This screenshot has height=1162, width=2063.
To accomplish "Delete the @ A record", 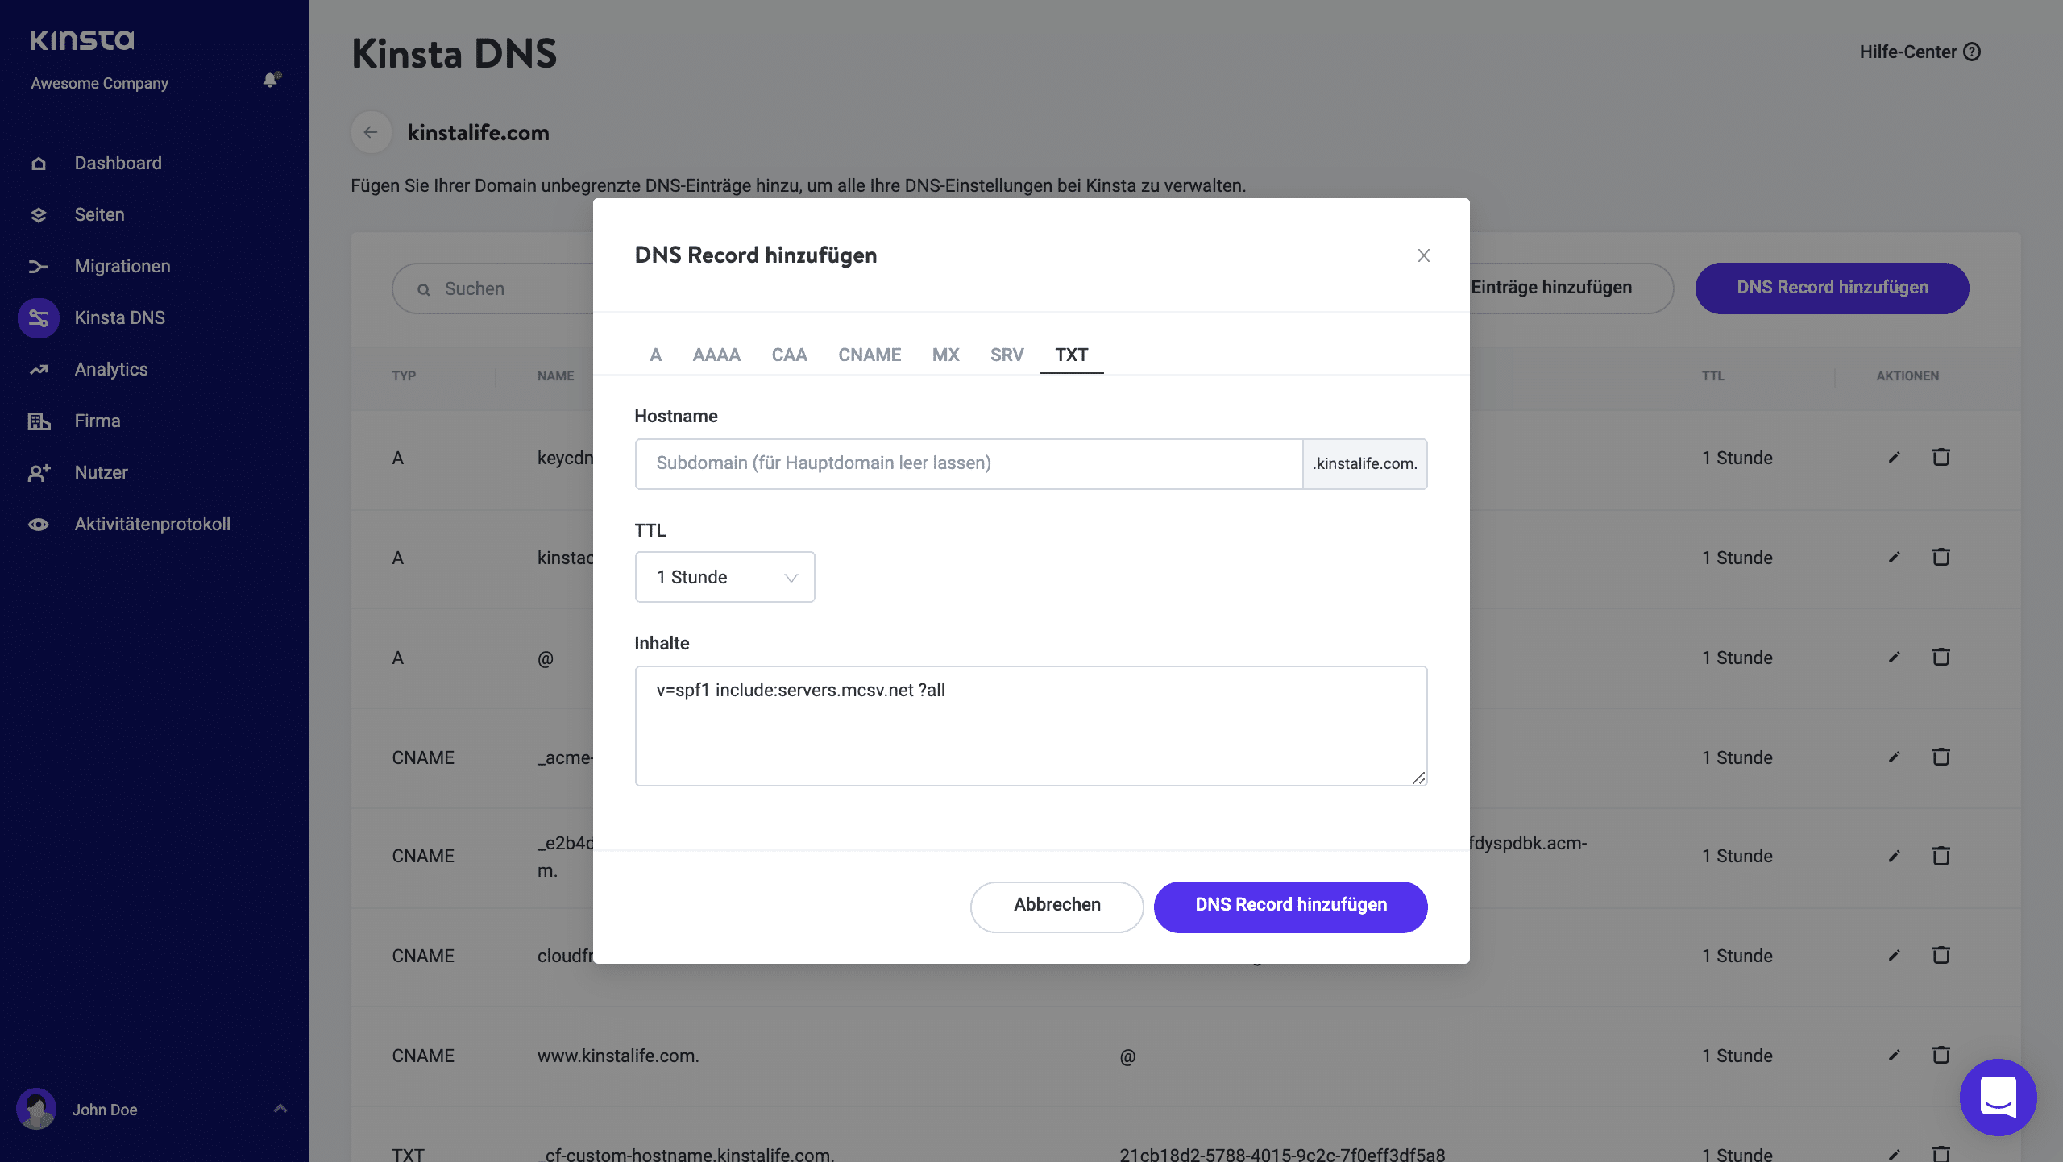I will pyautogui.click(x=1941, y=657).
